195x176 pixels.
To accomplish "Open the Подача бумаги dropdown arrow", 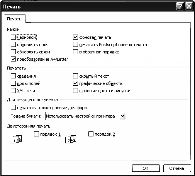I will pyautogui.click(x=123, y=116).
